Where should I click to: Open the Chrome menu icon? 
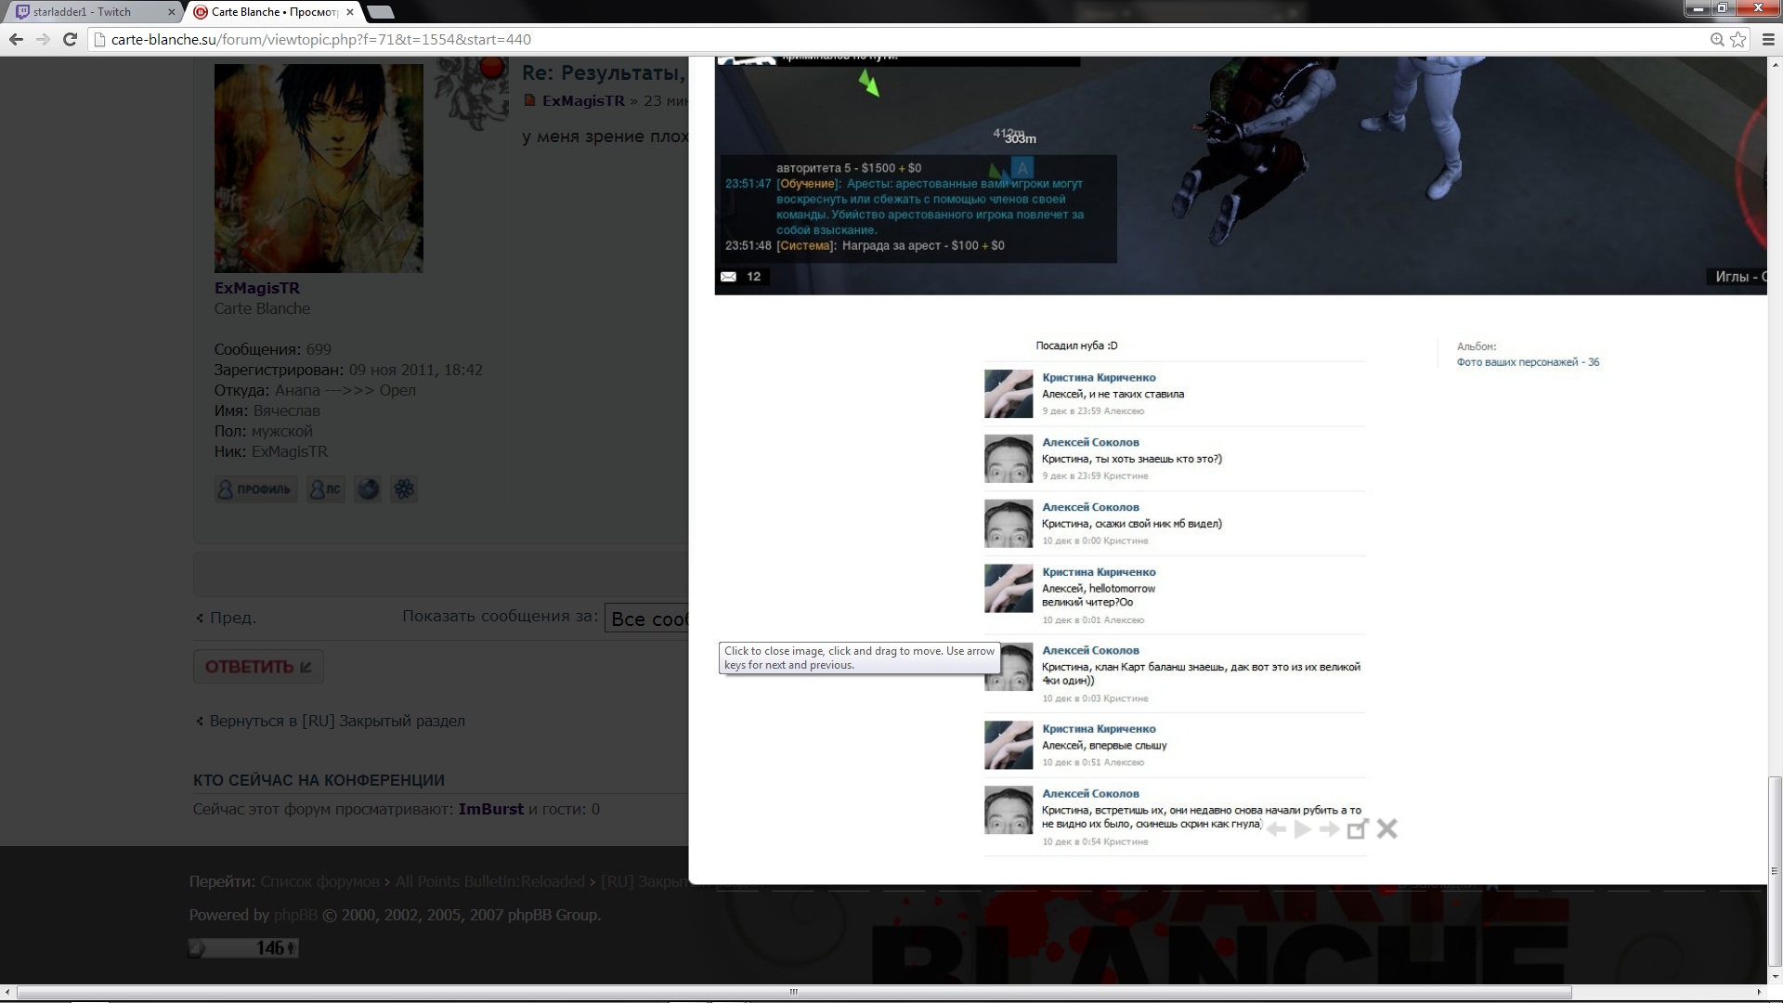click(x=1768, y=39)
